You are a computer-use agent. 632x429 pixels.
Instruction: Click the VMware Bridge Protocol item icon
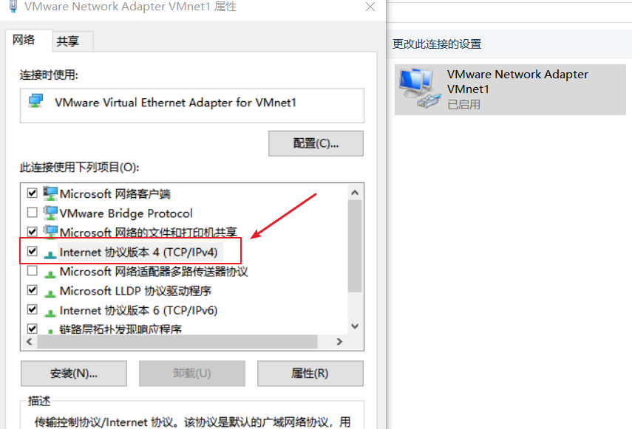(x=50, y=213)
